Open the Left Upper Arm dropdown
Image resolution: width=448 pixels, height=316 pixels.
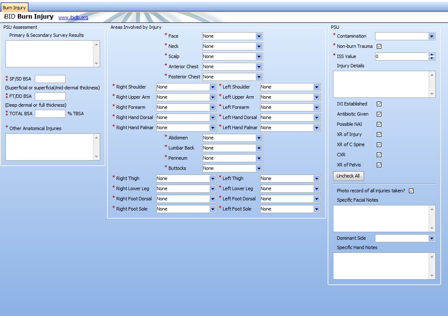(x=316, y=97)
